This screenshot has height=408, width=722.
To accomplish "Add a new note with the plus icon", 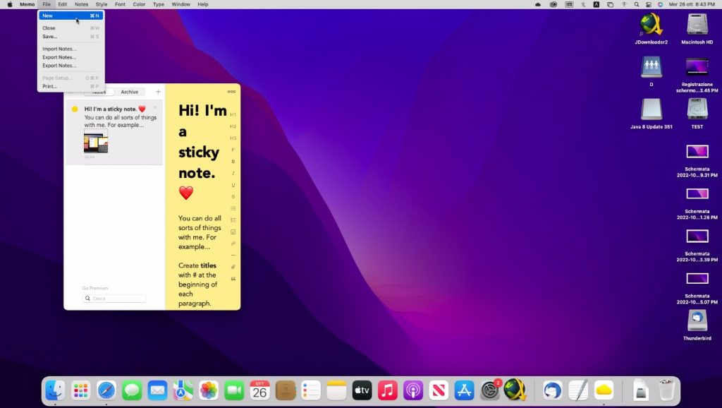I will (x=158, y=92).
